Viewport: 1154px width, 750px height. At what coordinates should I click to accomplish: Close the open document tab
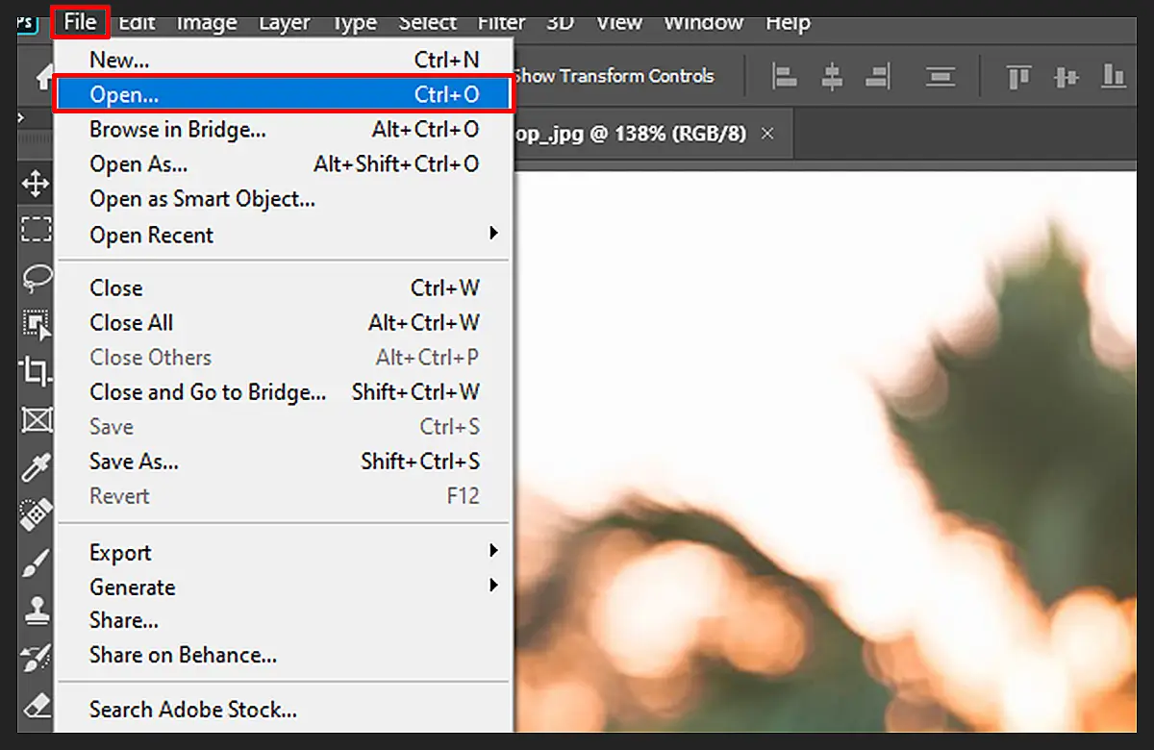pyautogui.click(x=767, y=134)
